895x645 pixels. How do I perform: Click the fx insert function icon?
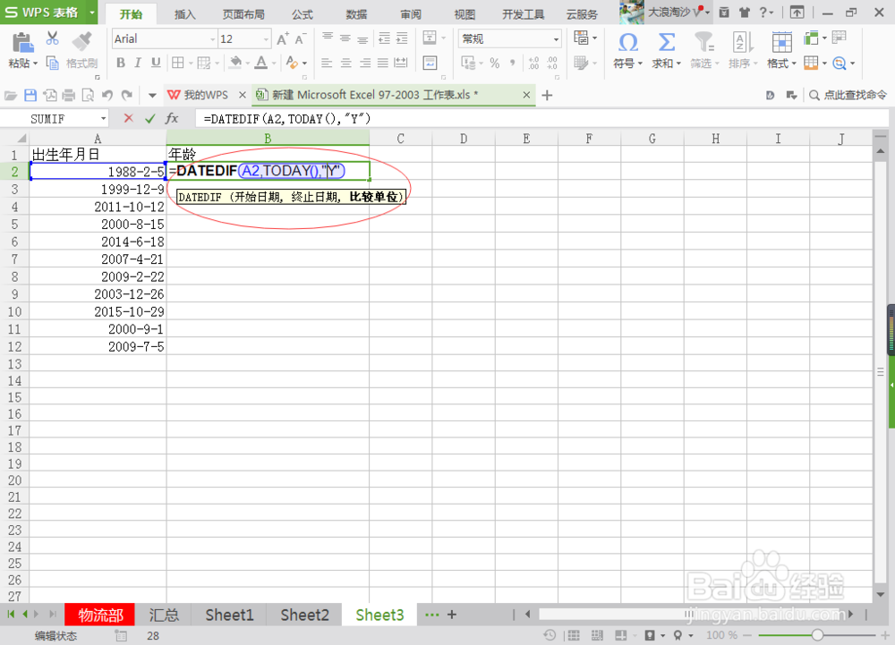[172, 119]
